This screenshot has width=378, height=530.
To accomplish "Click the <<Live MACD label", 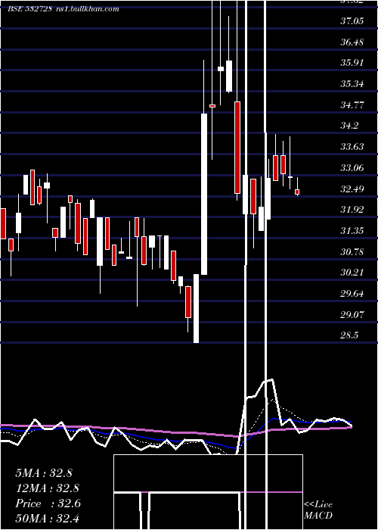I will [x=318, y=510].
